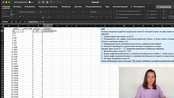Toggle underline Ч formatting
This screenshot has width=174, height=98.
(x=27, y=17)
